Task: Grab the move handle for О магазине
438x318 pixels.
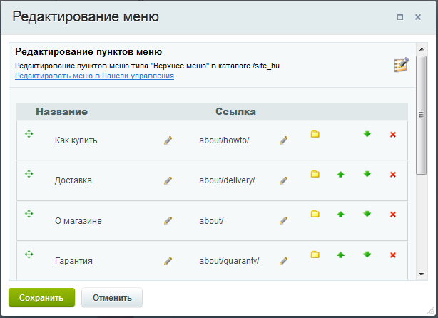Action: pos(29,214)
